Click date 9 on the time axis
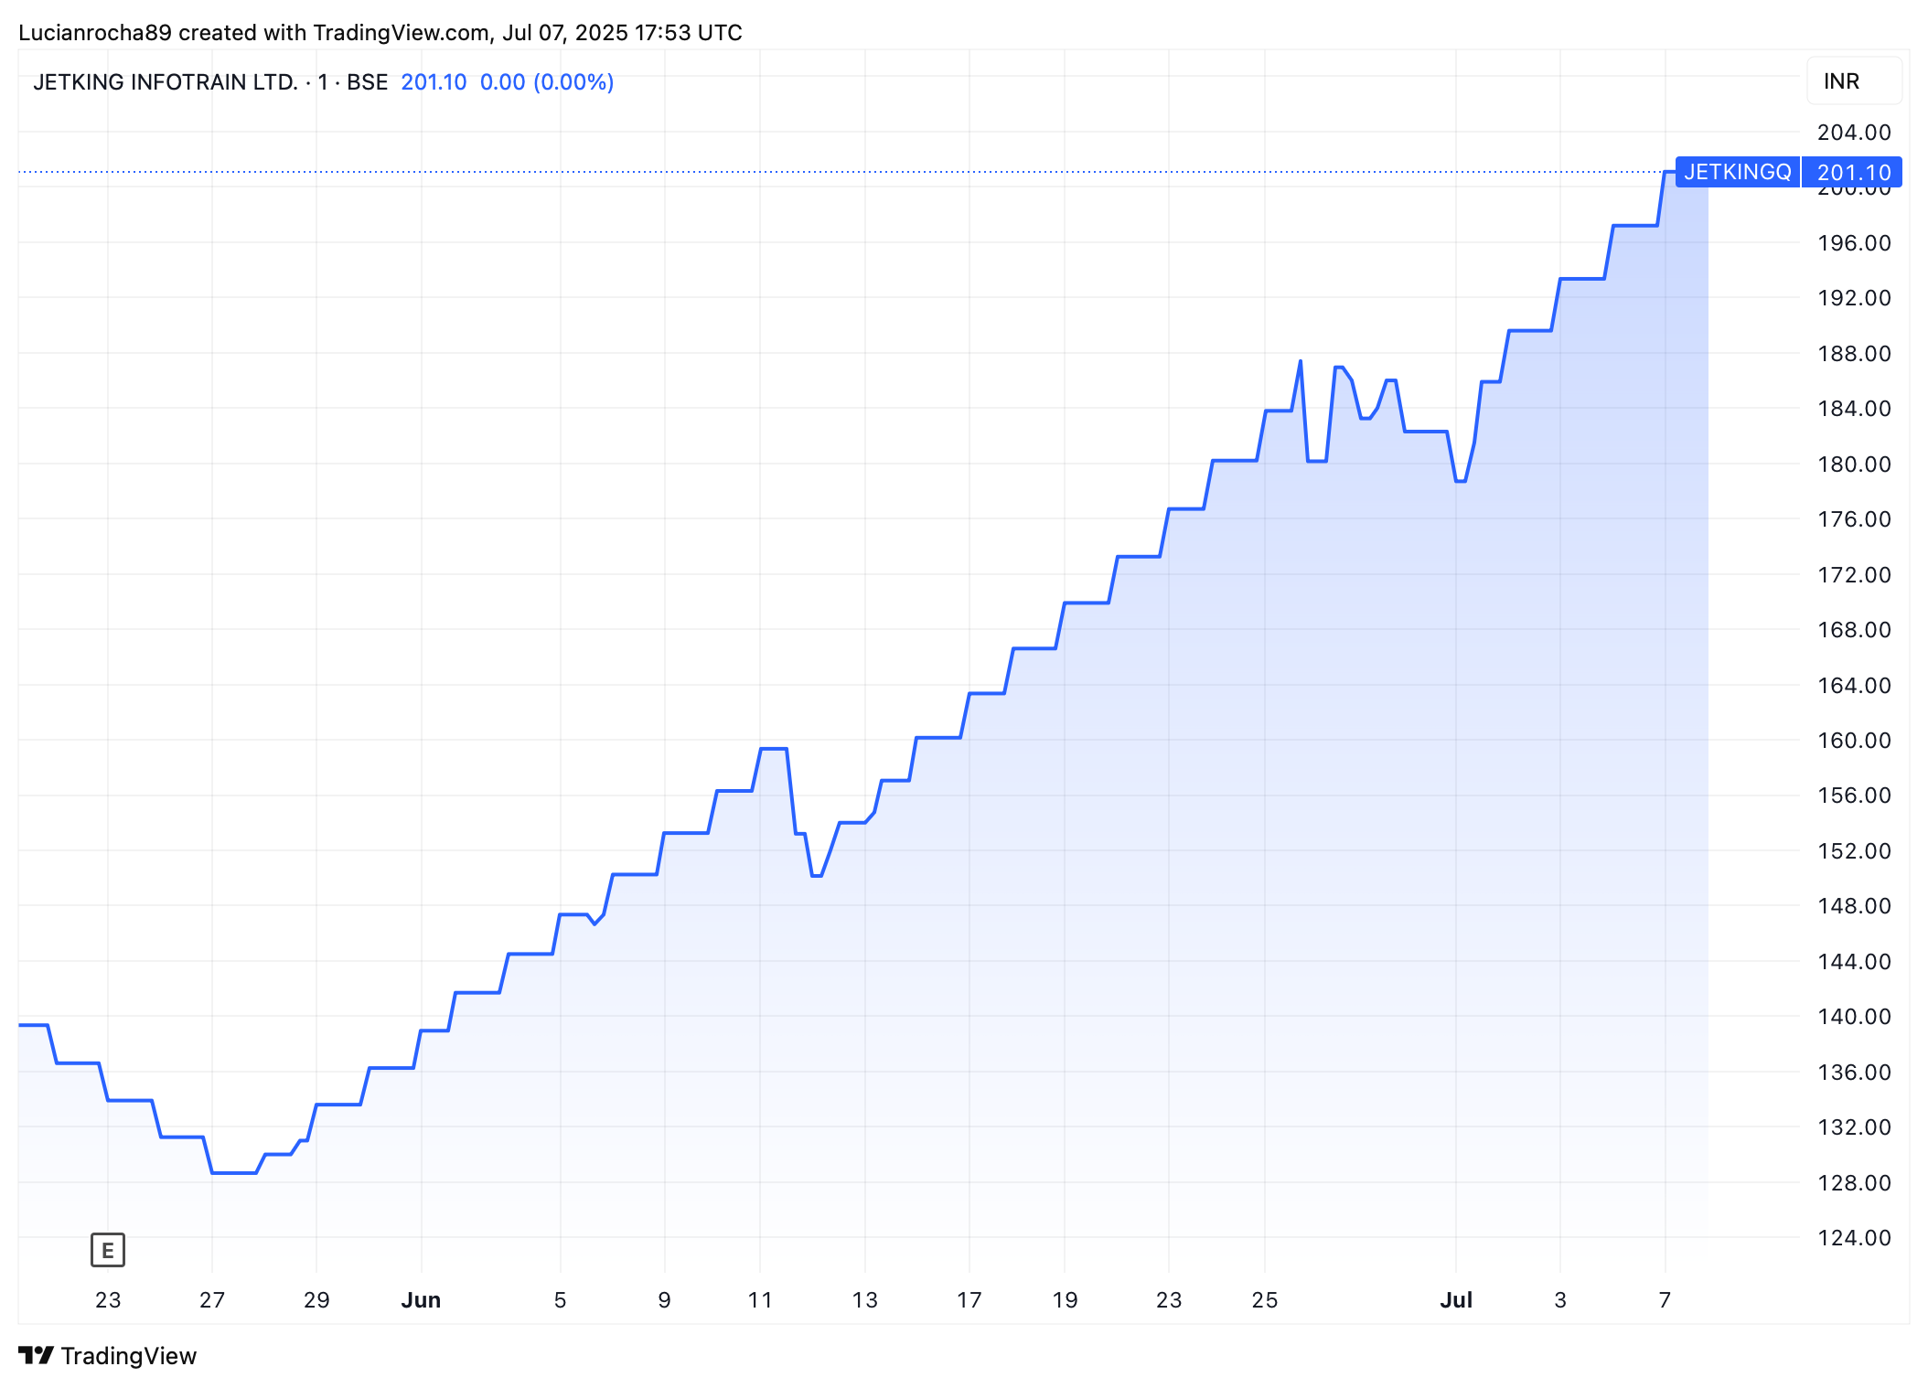 (665, 1300)
